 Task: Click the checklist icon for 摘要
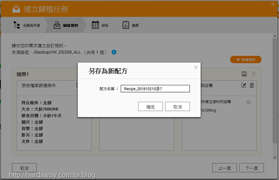[126, 25]
